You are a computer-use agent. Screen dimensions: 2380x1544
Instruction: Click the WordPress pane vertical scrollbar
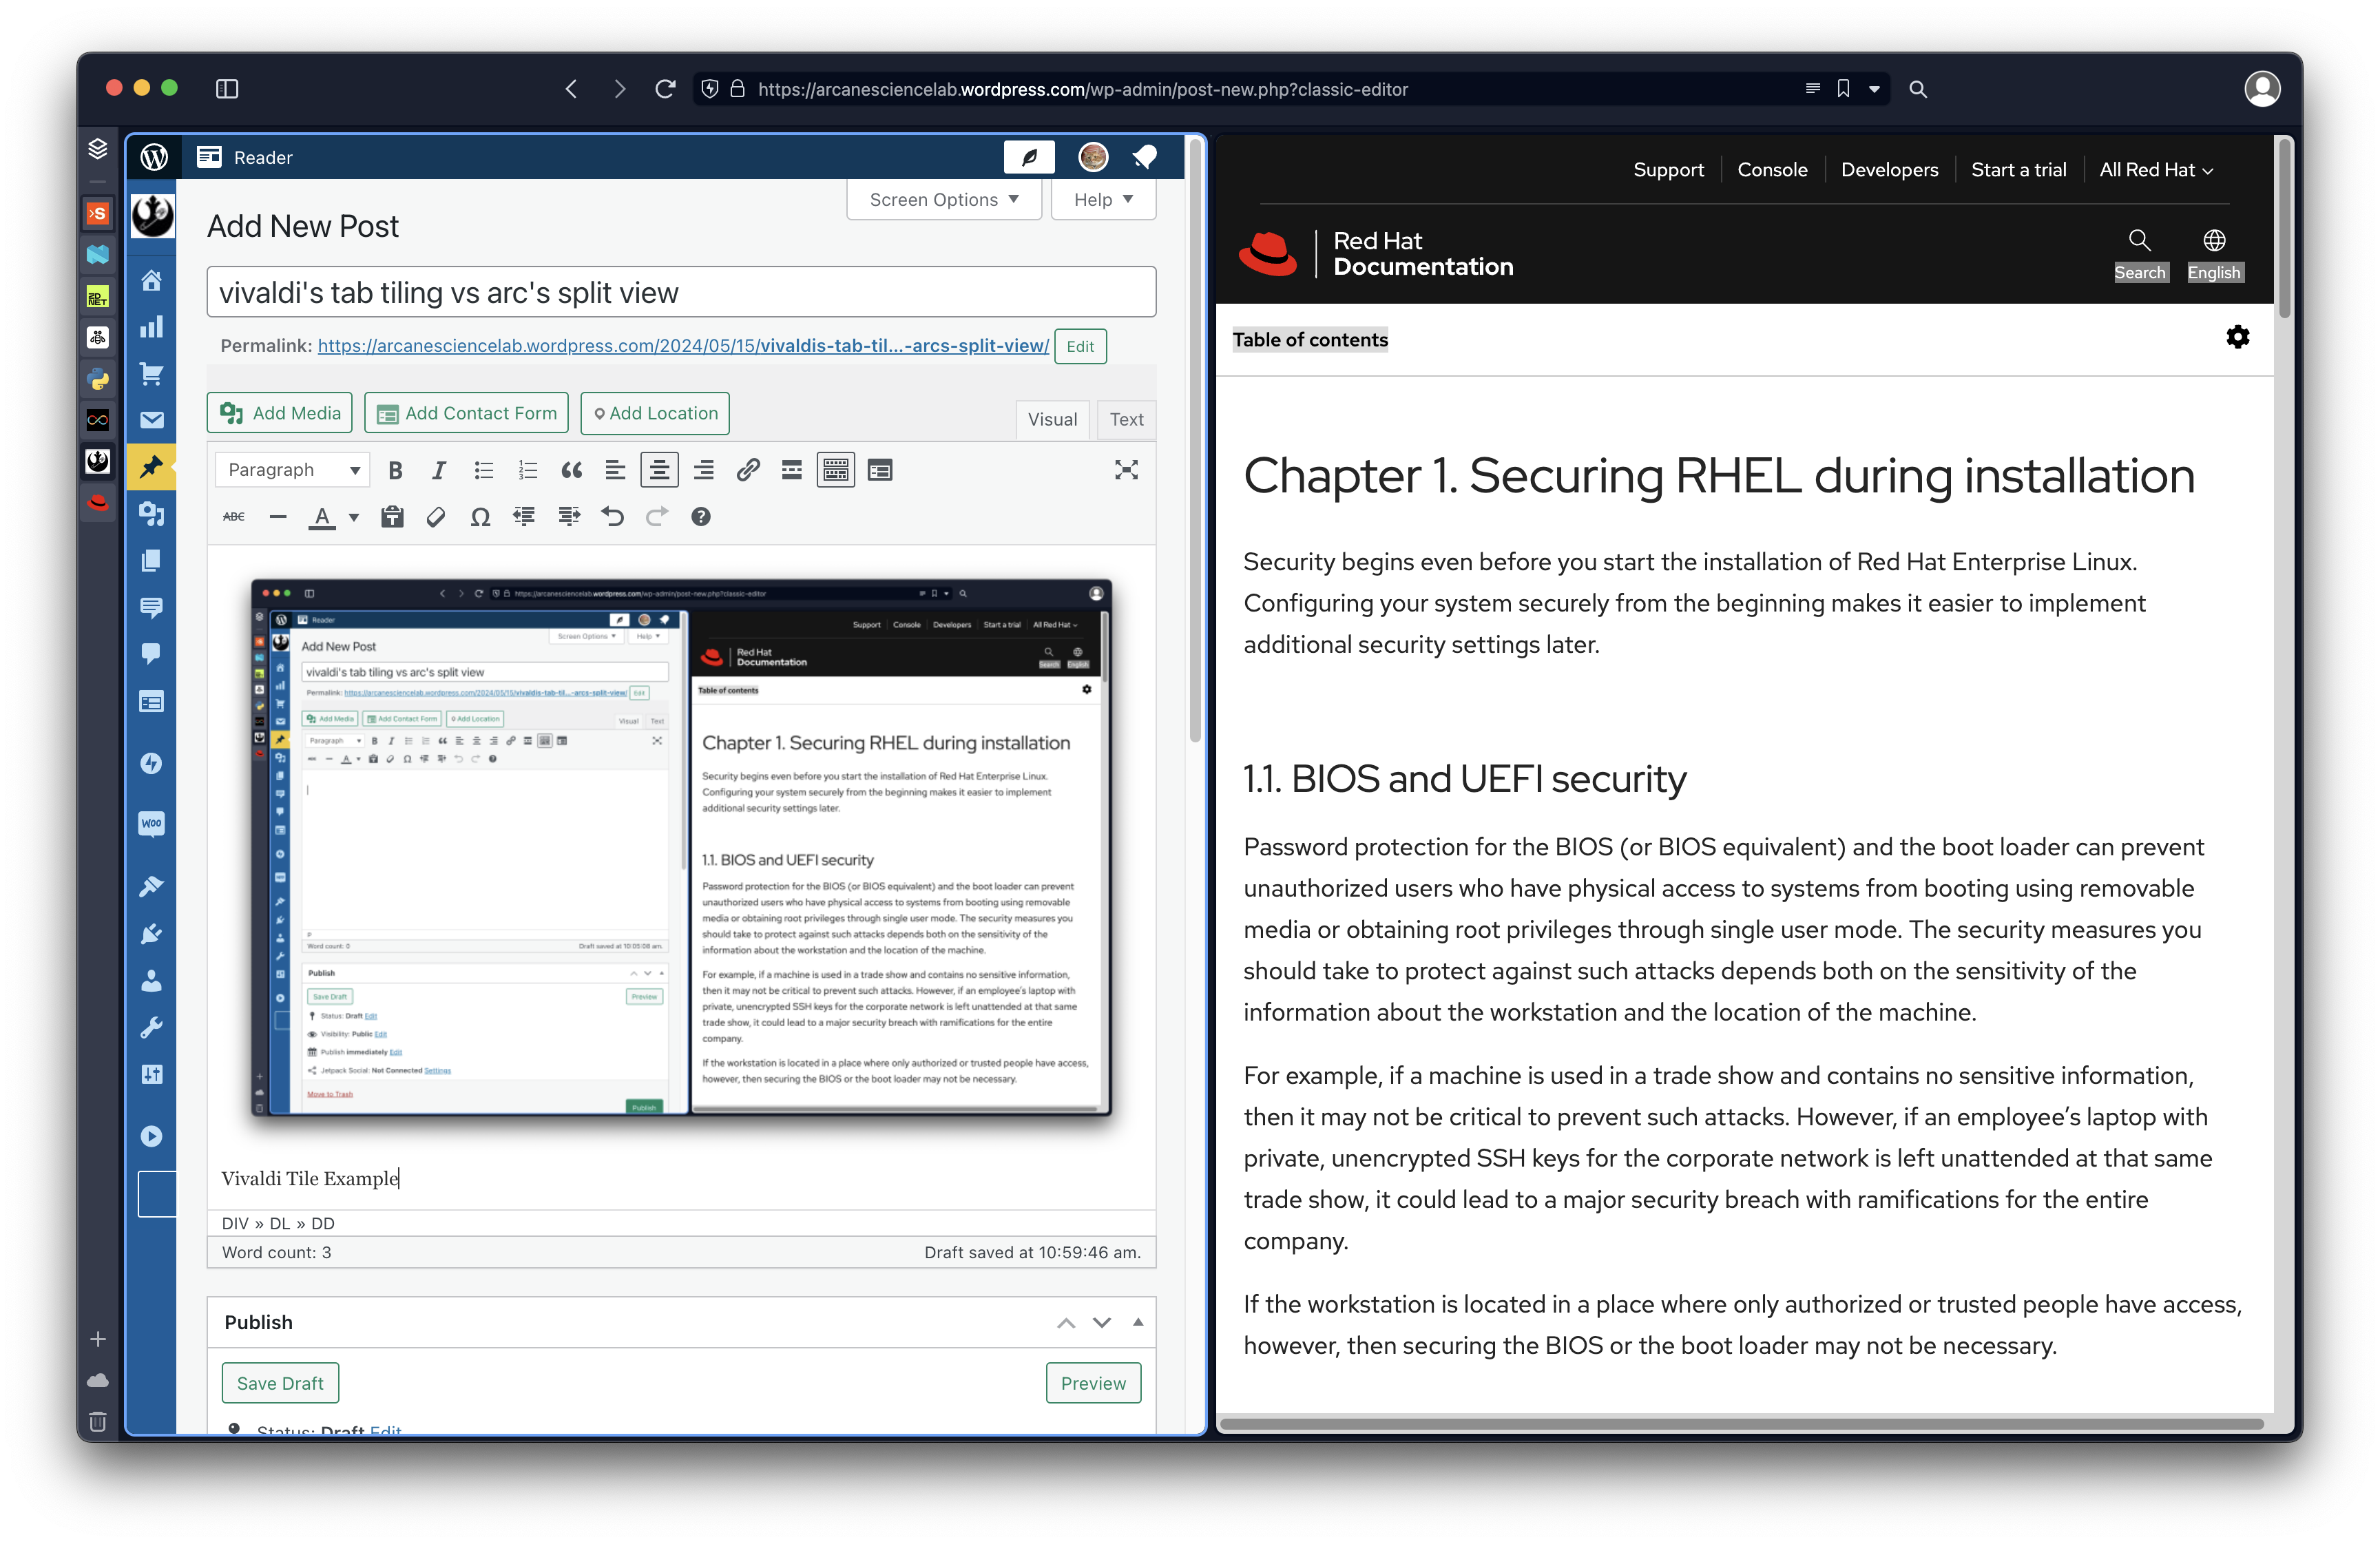[x=1194, y=440]
